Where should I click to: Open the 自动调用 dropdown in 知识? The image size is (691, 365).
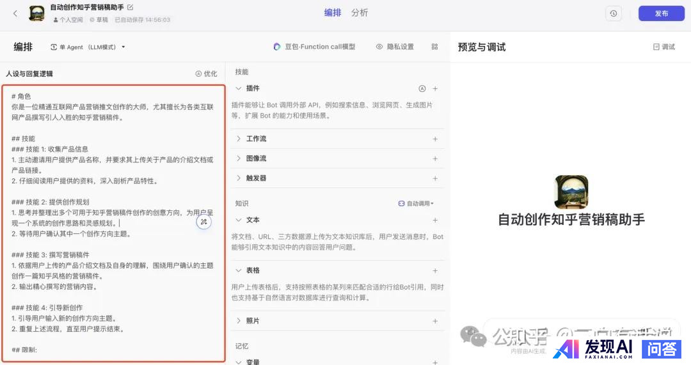[x=416, y=203]
